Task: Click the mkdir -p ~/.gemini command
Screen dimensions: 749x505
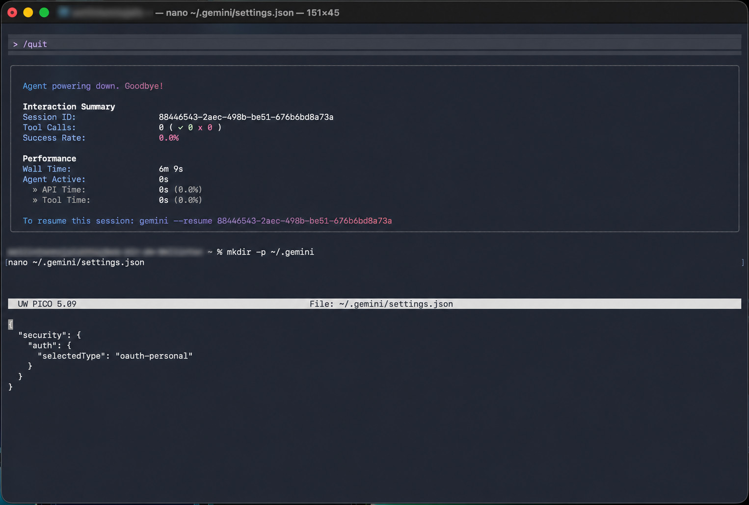Action: [x=270, y=252]
